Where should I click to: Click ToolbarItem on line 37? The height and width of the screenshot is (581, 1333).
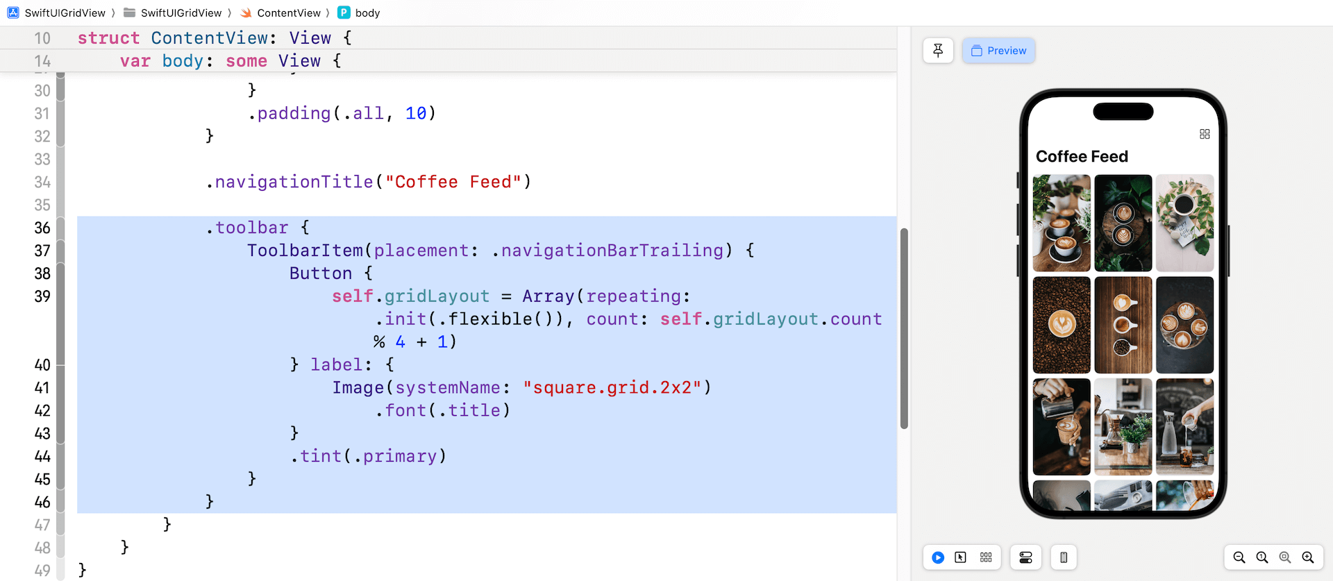tap(305, 251)
